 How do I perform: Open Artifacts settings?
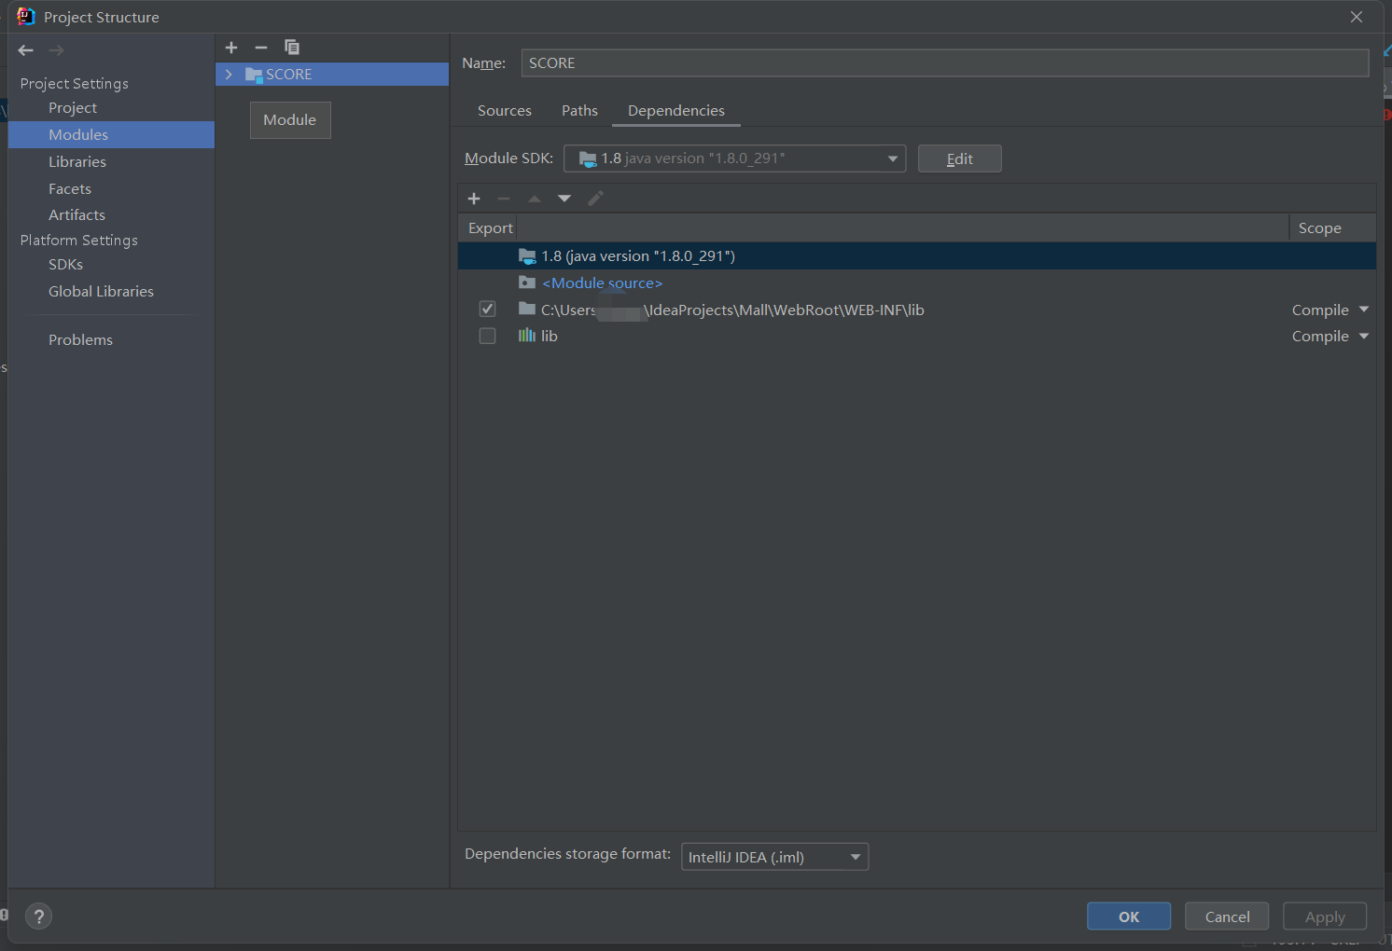[x=77, y=215]
